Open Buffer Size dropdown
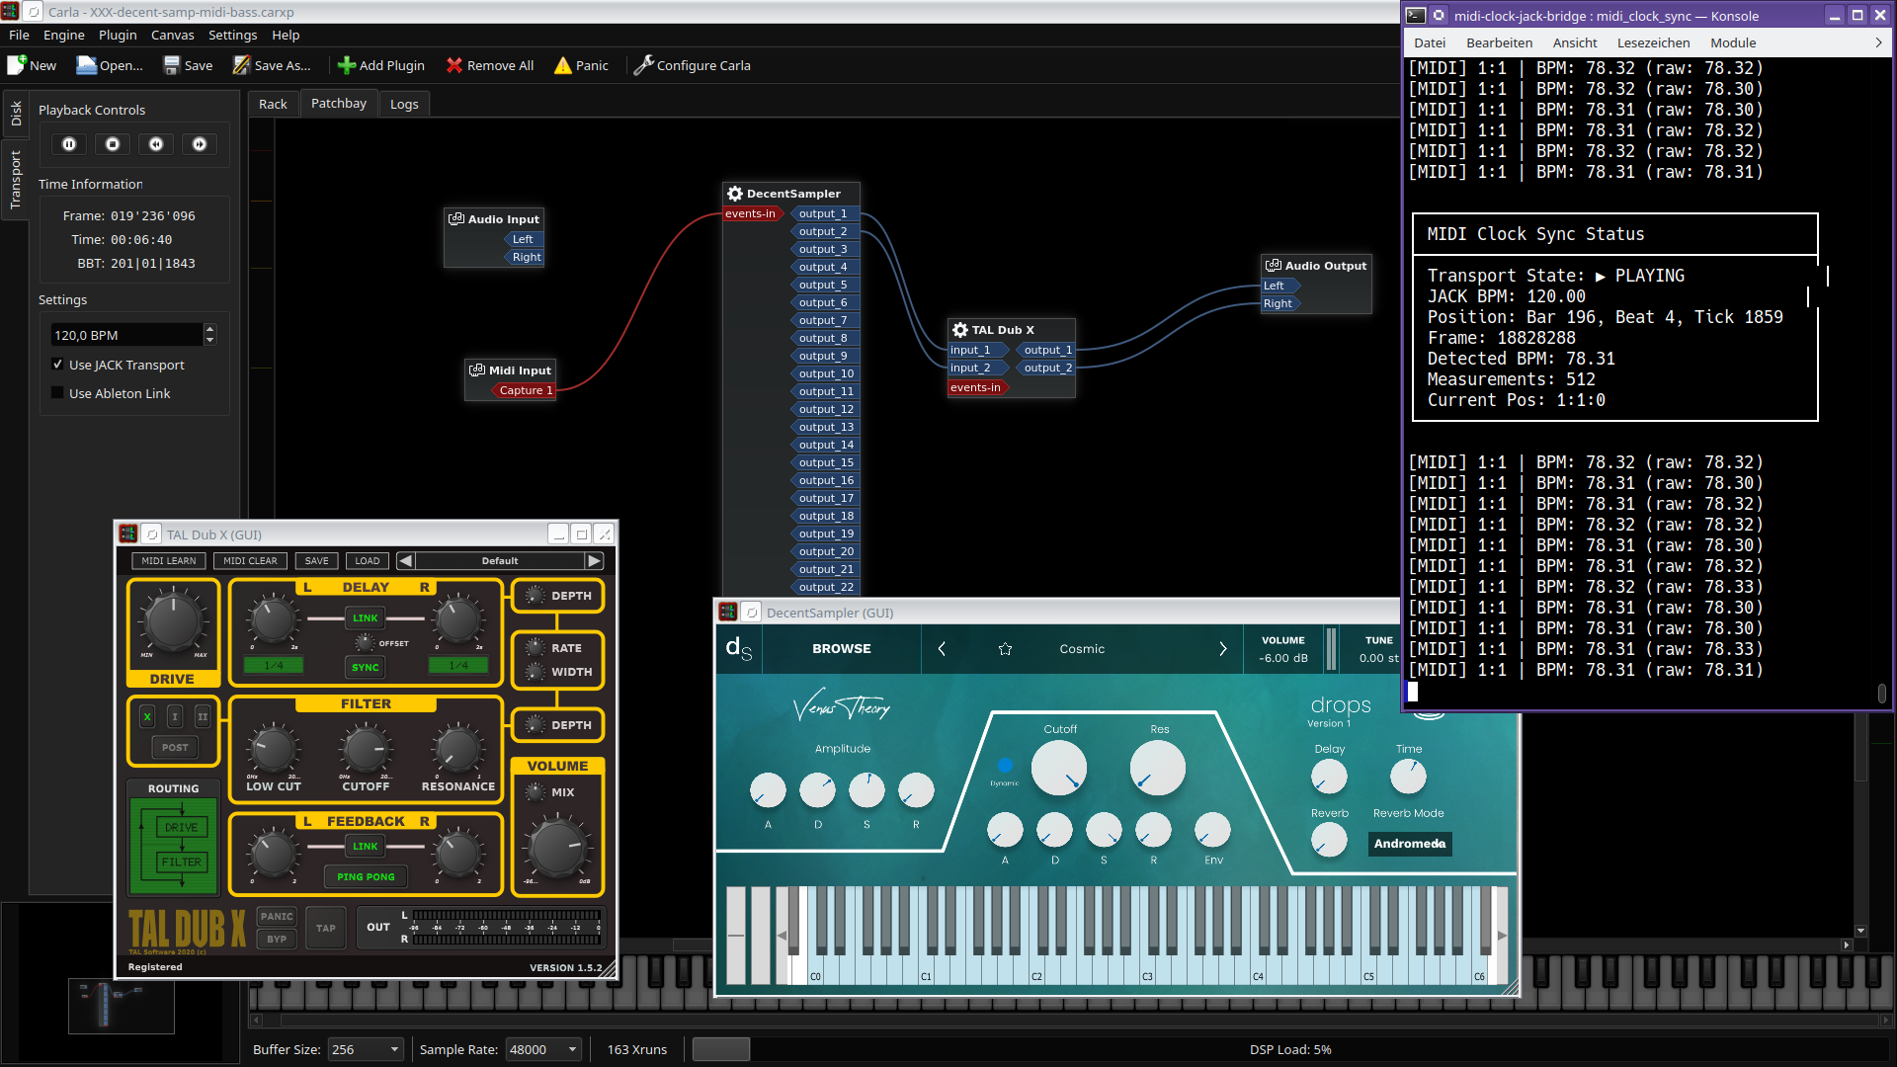The image size is (1897, 1067). [x=366, y=1049]
